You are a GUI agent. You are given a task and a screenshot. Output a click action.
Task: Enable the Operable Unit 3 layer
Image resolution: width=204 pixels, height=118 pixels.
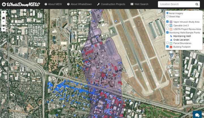(167, 25)
